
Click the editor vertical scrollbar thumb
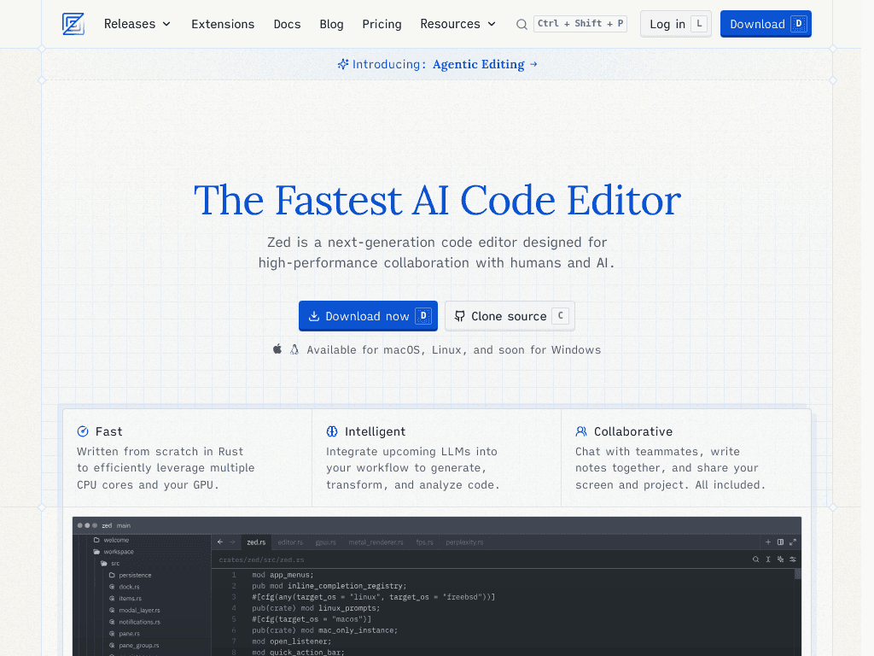[798, 574]
